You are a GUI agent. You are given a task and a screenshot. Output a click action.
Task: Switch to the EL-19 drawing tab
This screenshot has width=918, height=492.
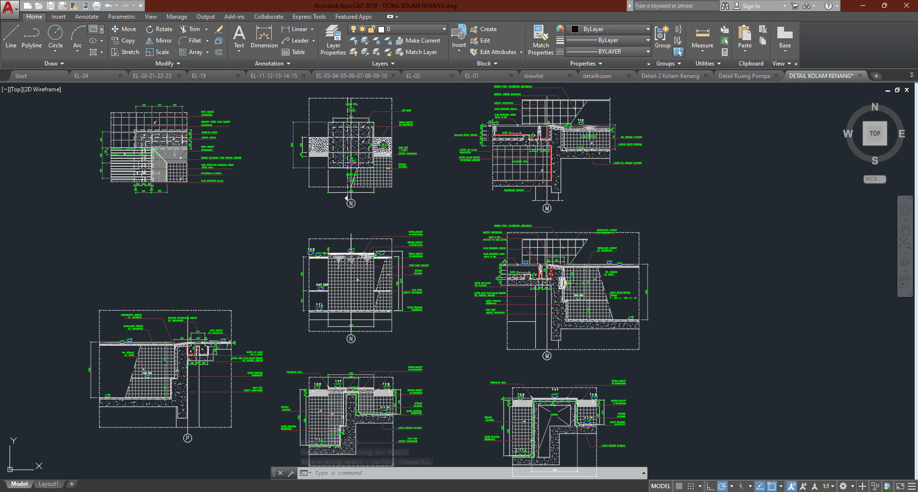tap(199, 76)
